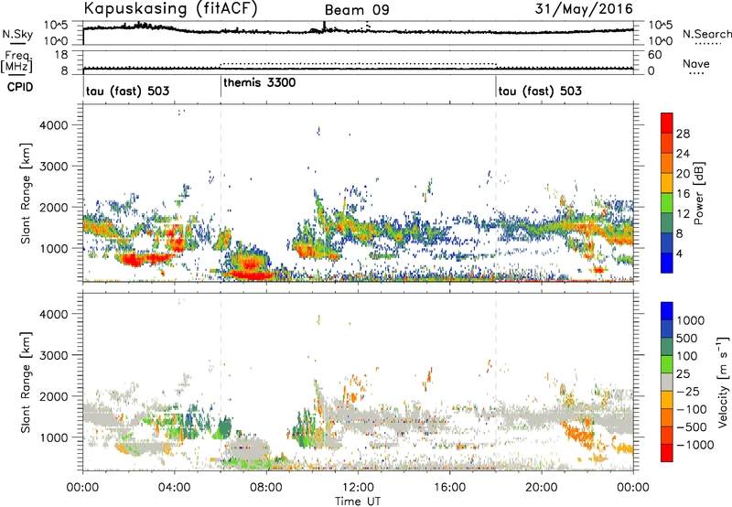Click the Nave legend label
732x507 pixels.
click(696, 63)
